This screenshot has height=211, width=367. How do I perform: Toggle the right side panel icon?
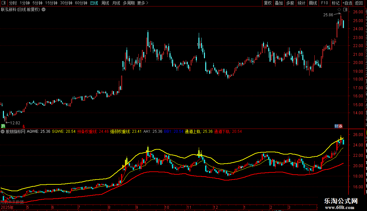click(x=345, y=10)
